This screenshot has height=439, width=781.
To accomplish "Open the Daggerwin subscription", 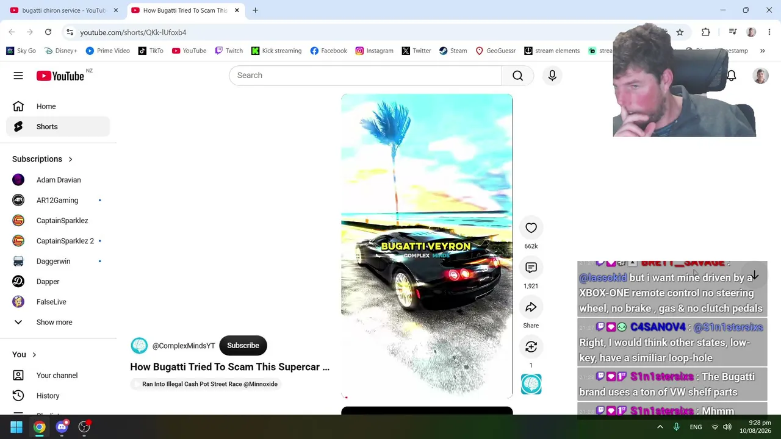I will [58, 261].
